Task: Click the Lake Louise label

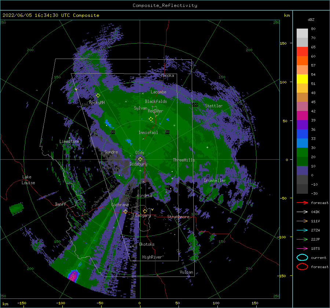Action: pyautogui.click(x=28, y=180)
